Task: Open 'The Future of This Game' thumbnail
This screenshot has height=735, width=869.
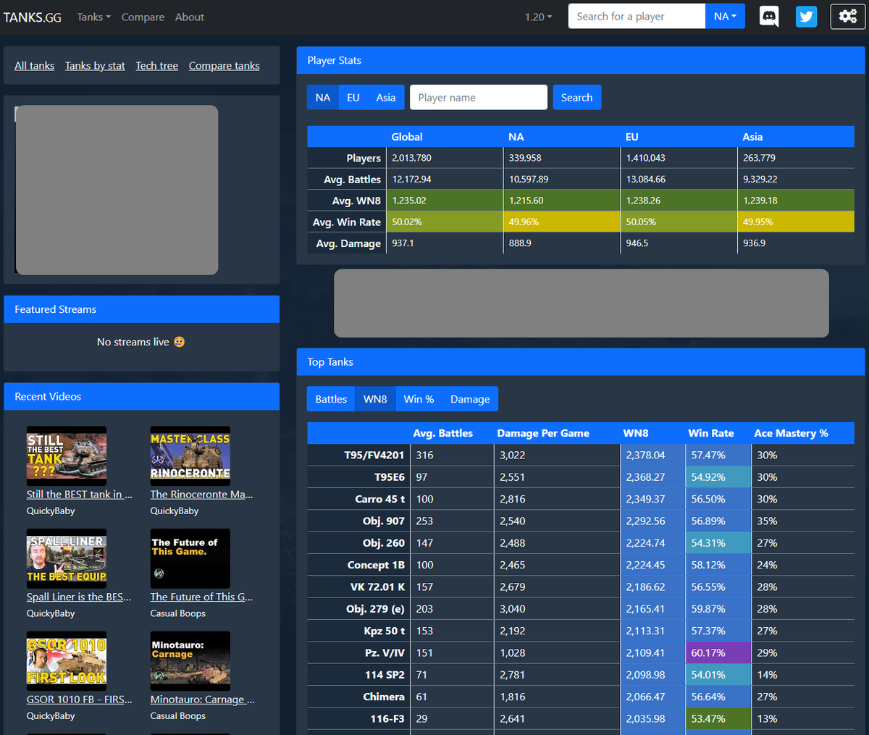Action: [x=190, y=558]
